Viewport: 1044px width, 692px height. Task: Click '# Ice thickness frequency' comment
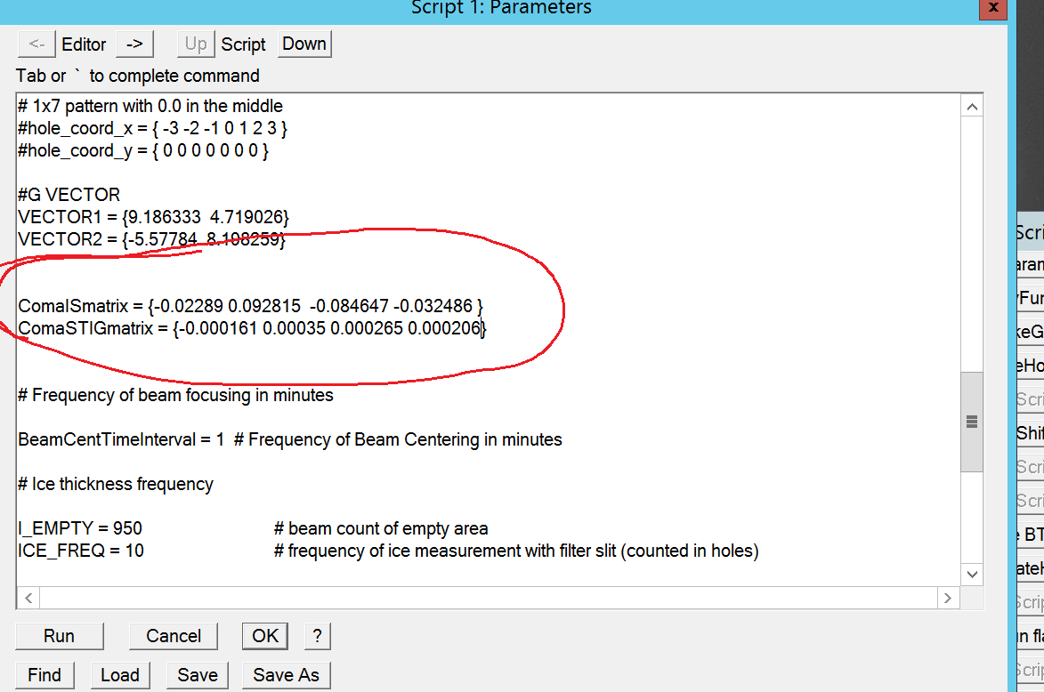coord(116,484)
